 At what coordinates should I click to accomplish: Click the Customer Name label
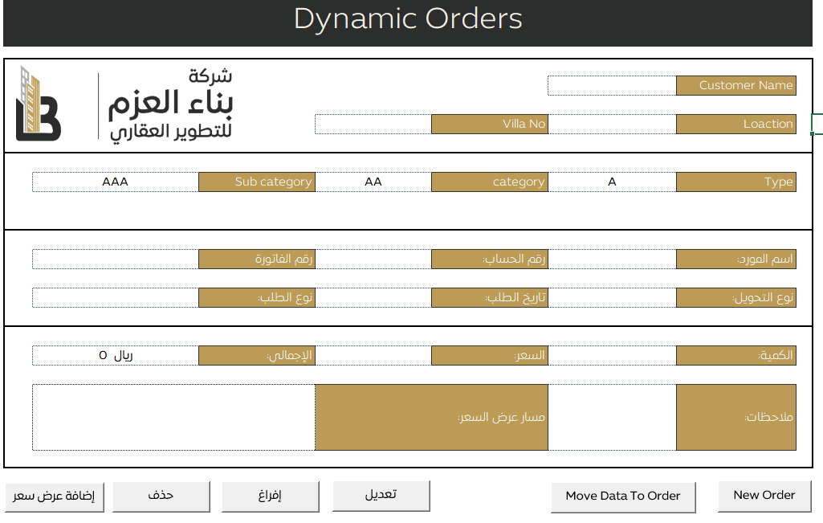(x=735, y=86)
